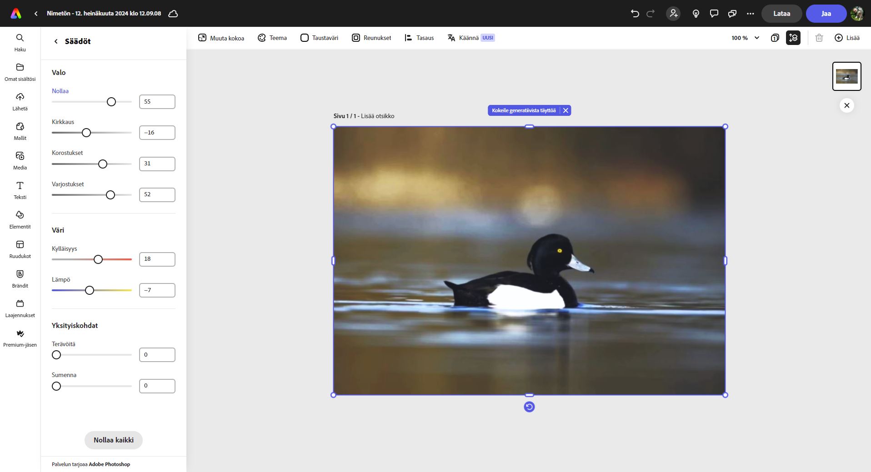Click the invite collaborators person icon

point(673,14)
